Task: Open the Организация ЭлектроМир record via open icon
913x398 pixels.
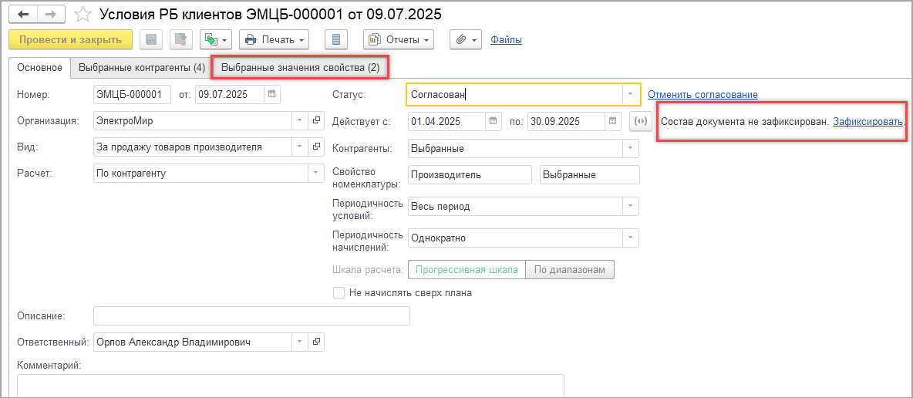Action: 316,121
